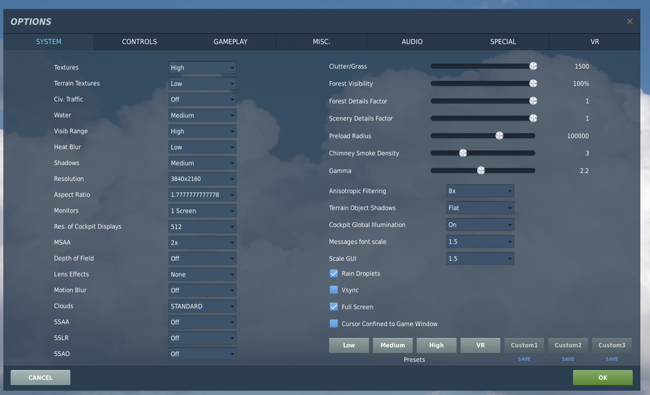Disable the Rain Droplets checkbox
This screenshot has height=395, width=650.
pyautogui.click(x=333, y=274)
